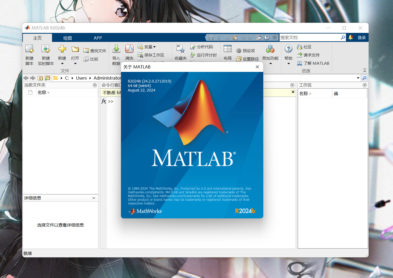
Task: Dismiss the yellow getting-started banner
Action: [293, 92]
